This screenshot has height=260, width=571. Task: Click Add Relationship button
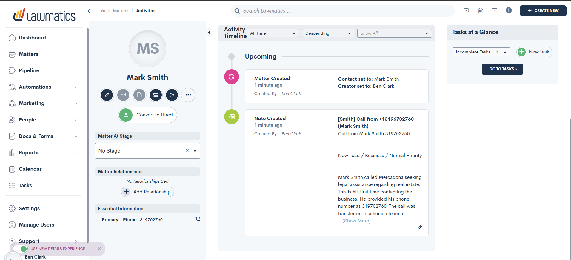tap(147, 192)
